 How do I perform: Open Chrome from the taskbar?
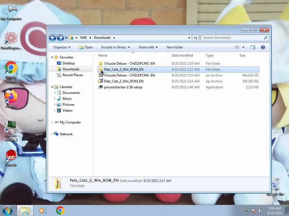point(60,210)
